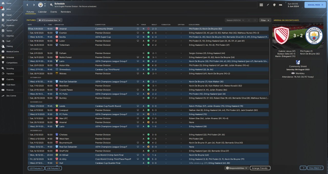Open the Medical Centre icon
Image resolution: width=328 pixels, height=174 pixels.
click(x=3, y=52)
